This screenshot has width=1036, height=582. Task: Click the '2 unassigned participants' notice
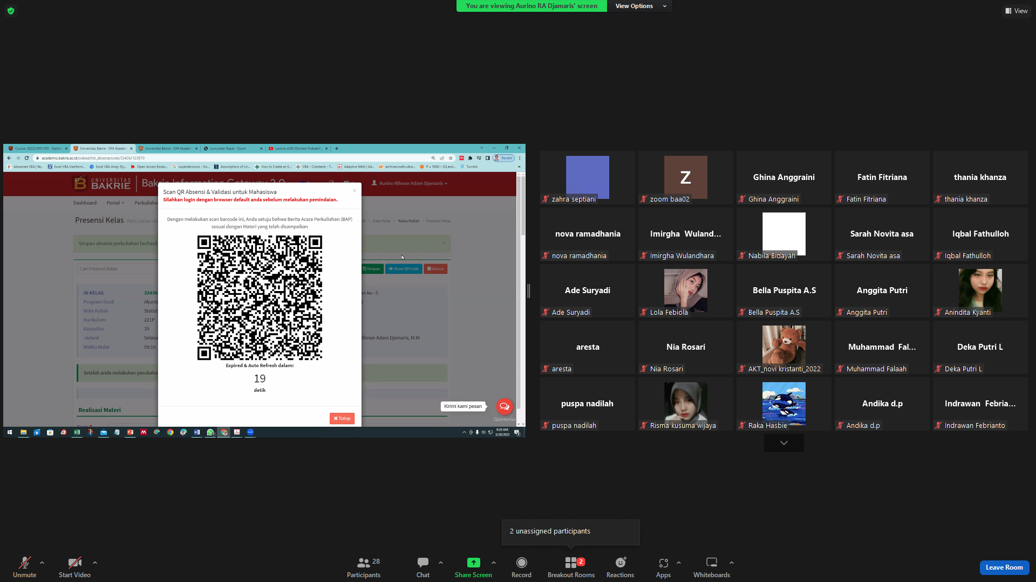click(x=571, y=532)
